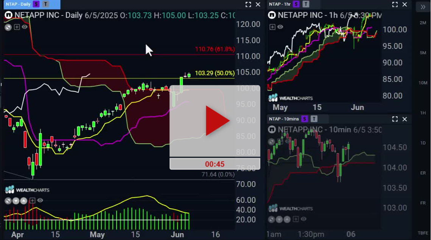Click the S badge on NTAP Daily tab
The image size is (431, 240).
click(36, 4)
